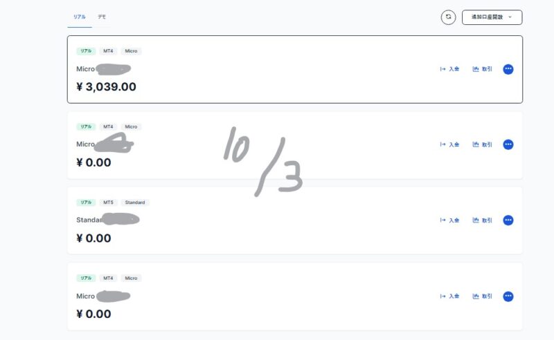The image size is (554, 340).
Task: Trade with the bottom Micro account
Action: click(x=483, y=296)
